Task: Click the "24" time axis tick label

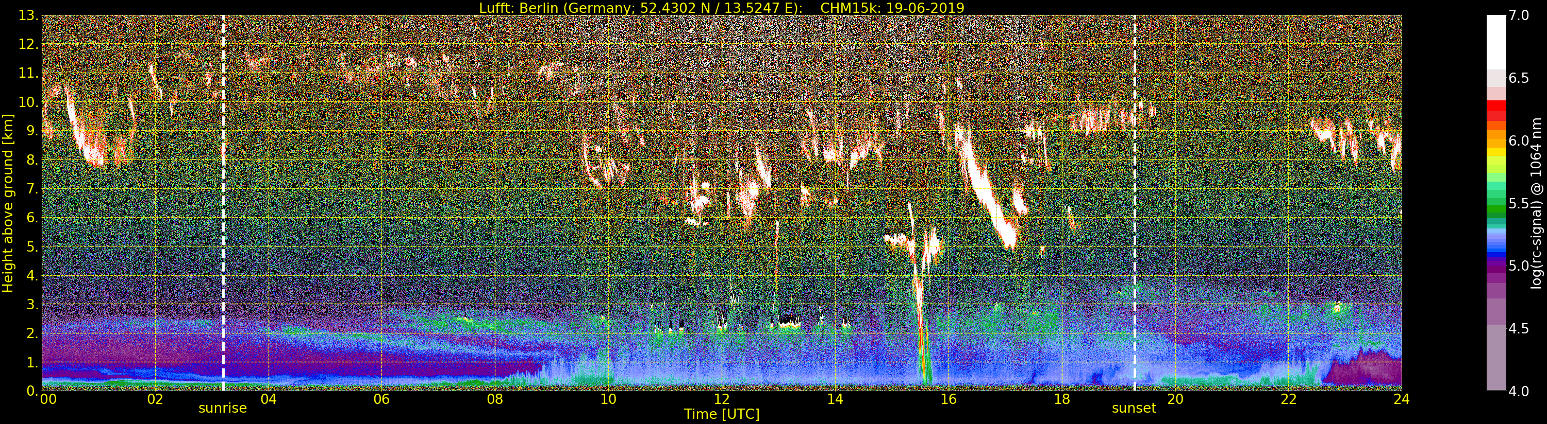Action: [1402, 398]
